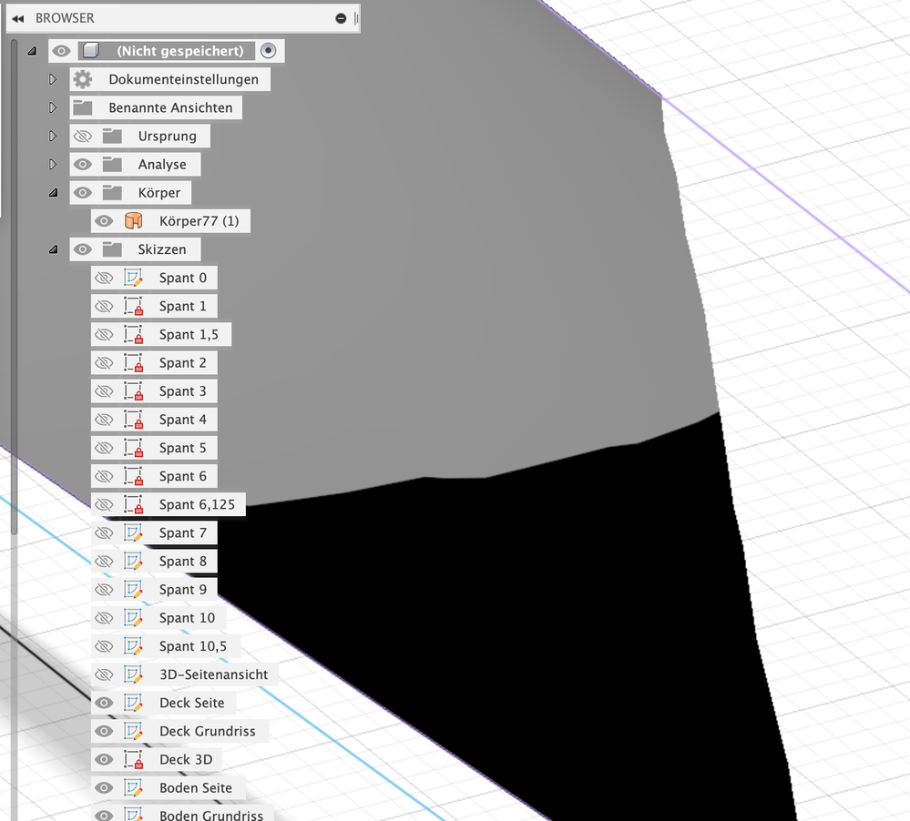Click the sketch icon of Spant 10

(x=134, y=618)
